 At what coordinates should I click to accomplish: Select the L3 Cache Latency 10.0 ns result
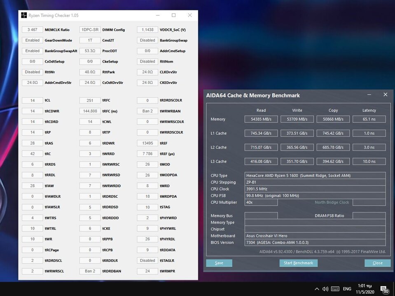pyautogui.click(x=369, y=162)
